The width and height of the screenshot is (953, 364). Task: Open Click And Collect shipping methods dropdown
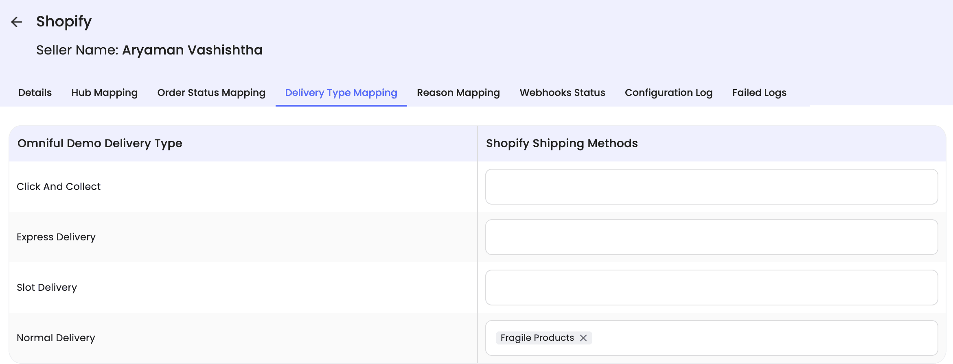(x=711, y=187)
